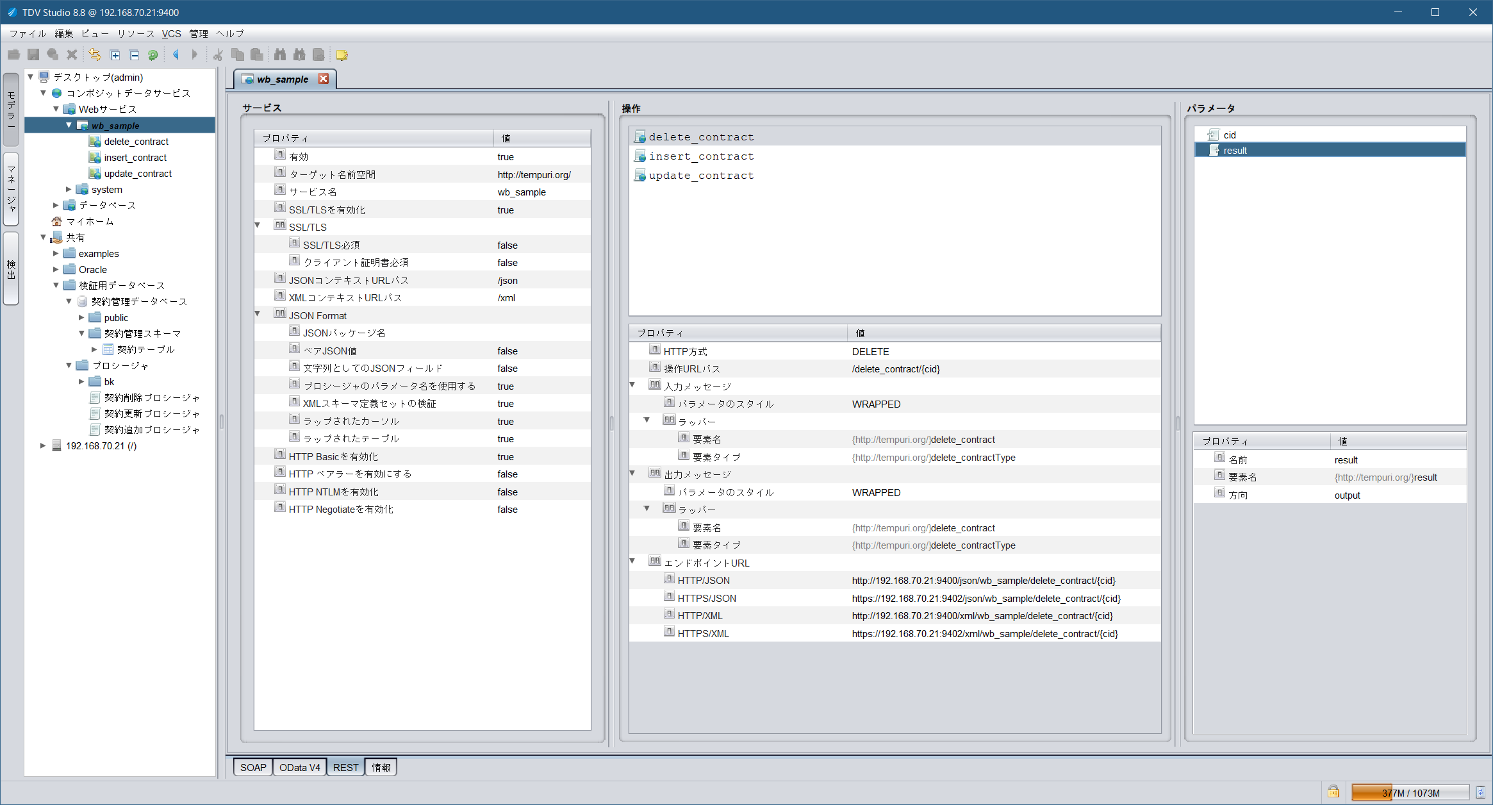Select the result parameter row
Image resolution: width=1493 pixels, height=805 pixels.
(x=1330, y=151)
